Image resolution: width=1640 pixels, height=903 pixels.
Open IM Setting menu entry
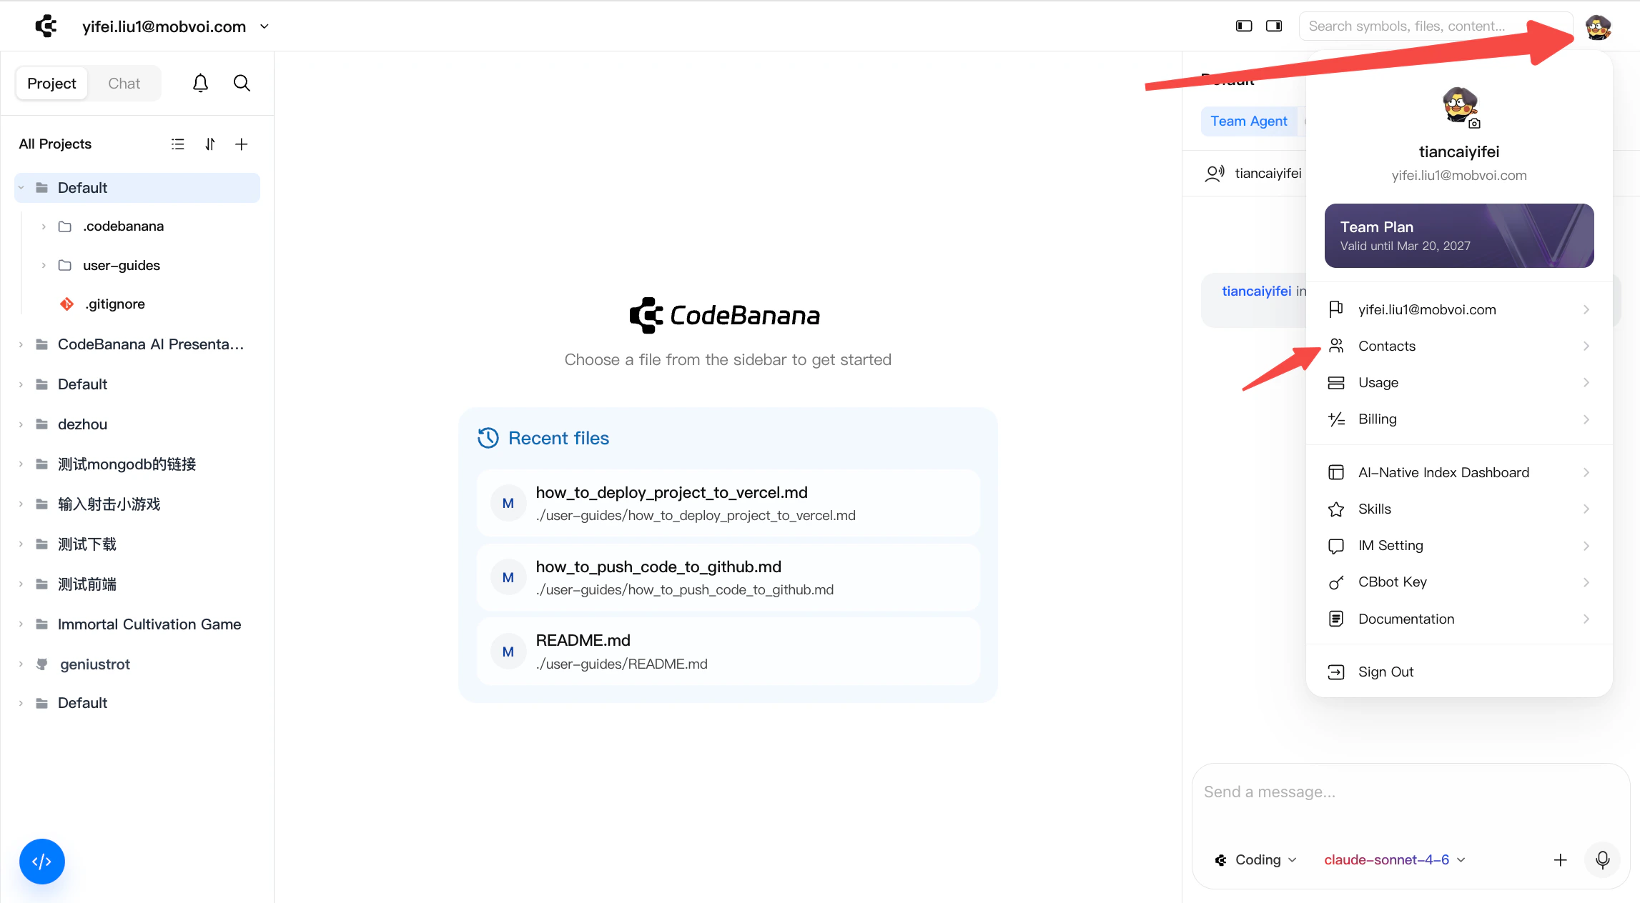tap(1459, 547)
